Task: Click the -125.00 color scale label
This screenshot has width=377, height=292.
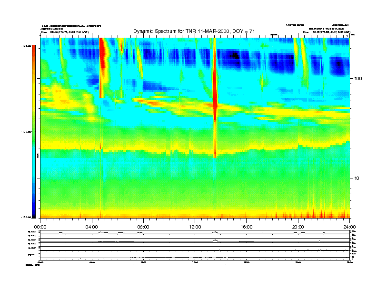Action: coord(26,45)
